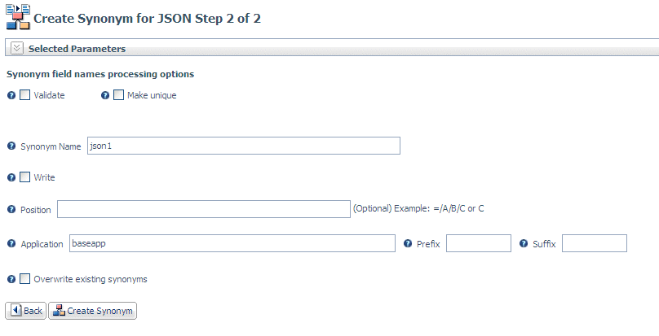Open help icon beside Validate option
Viewport: 659px width, 336px height.
coord(11,96)
